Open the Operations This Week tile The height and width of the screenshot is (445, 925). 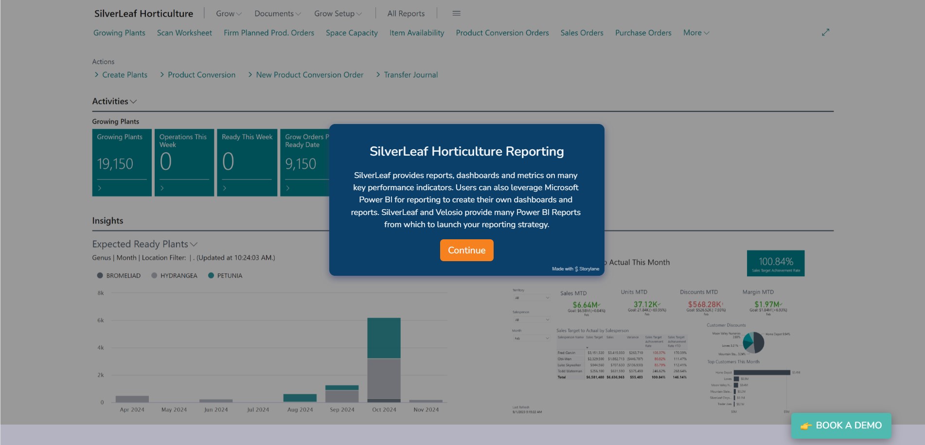[184, 162]
